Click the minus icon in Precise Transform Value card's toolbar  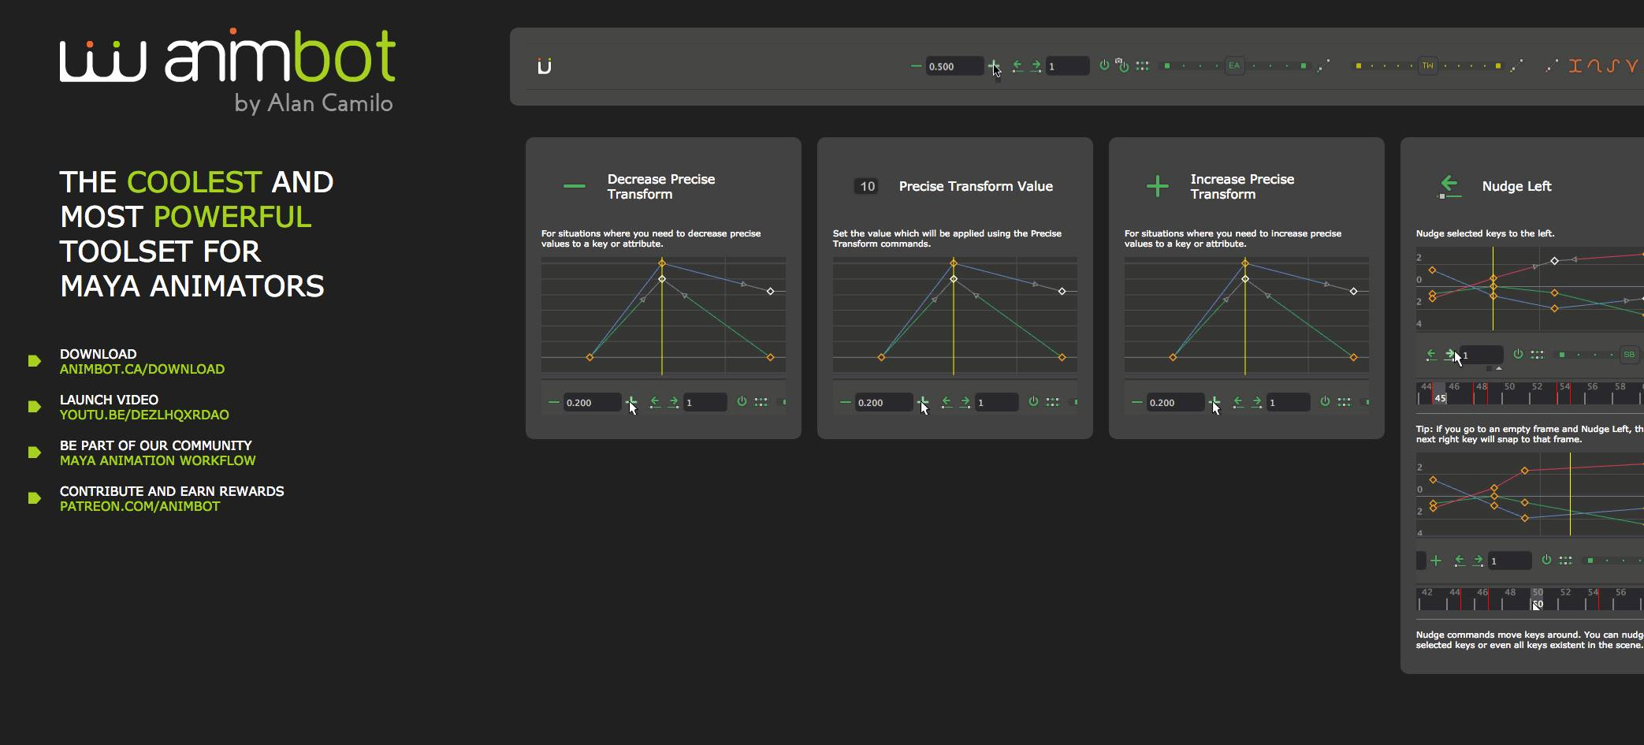click(x=845, y=402)
